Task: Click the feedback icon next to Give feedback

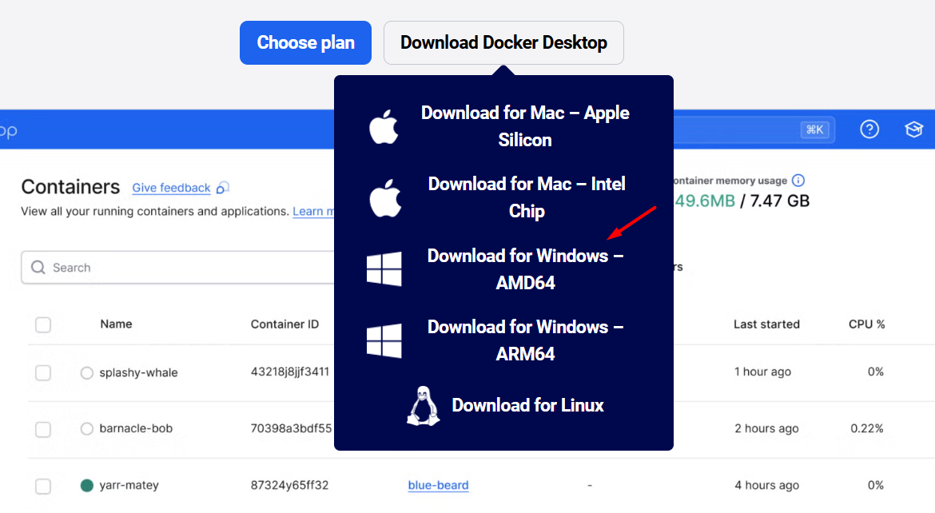Action: coord(222,187)
